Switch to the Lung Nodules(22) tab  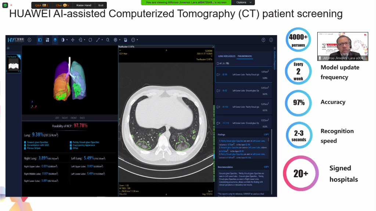227,56
